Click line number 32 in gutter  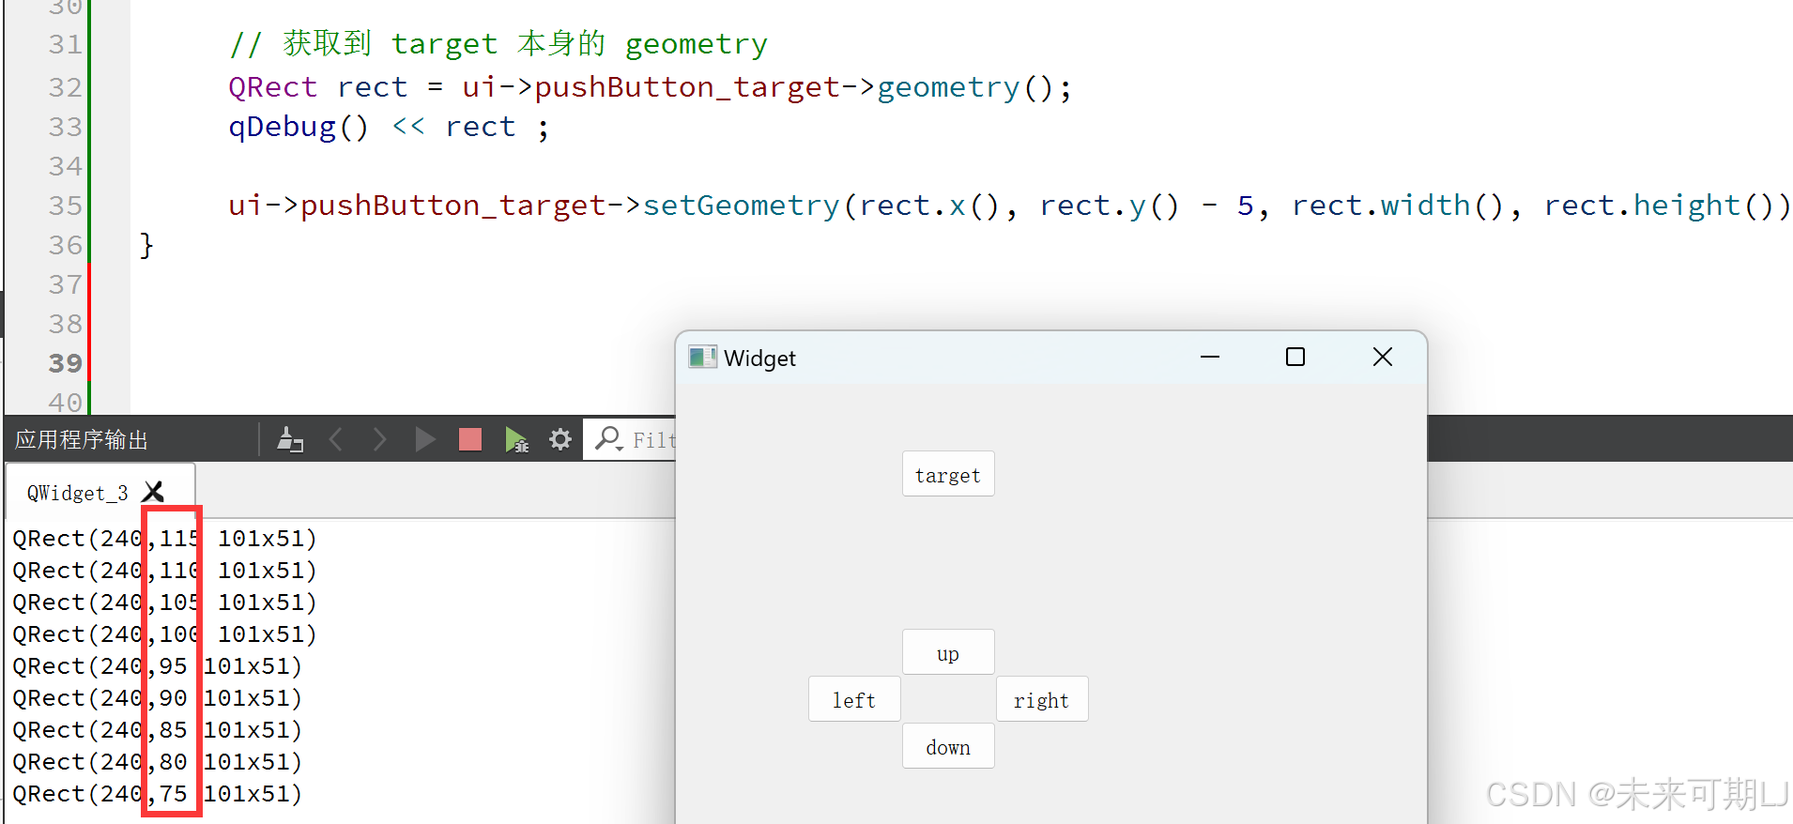[x=66, y=87]
